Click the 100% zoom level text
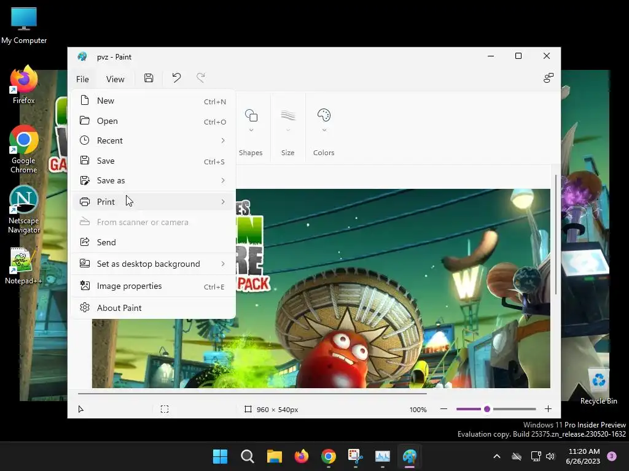Viewport: 629px width, 471px height. pos(418,410)
